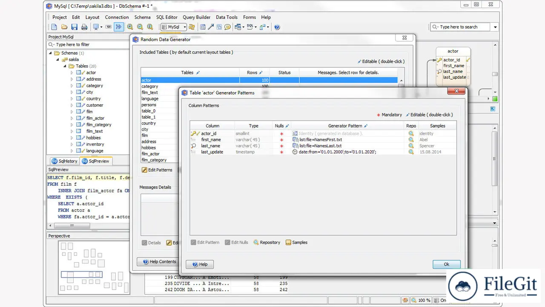The image size is (545, 307).
Task: Click the foreign key arrow toolbar icon
Action: point(211,27)
